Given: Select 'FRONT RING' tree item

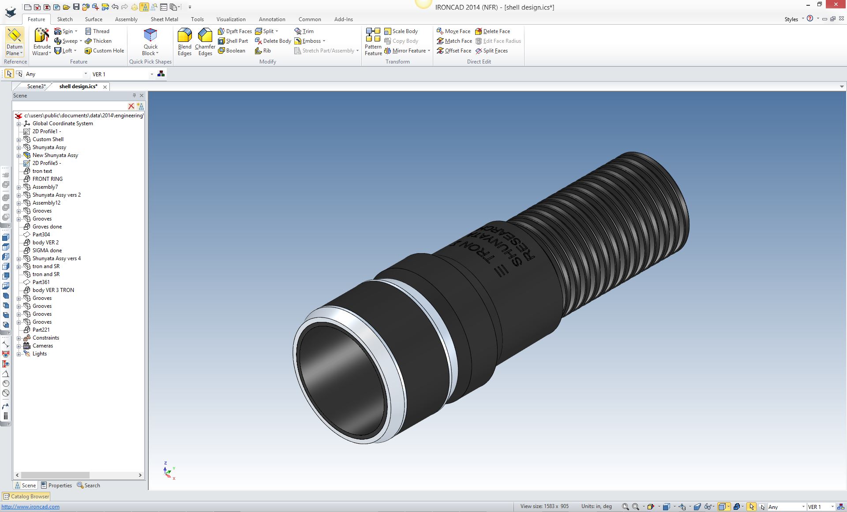Looking at the screenshot, I should [47, 179].
